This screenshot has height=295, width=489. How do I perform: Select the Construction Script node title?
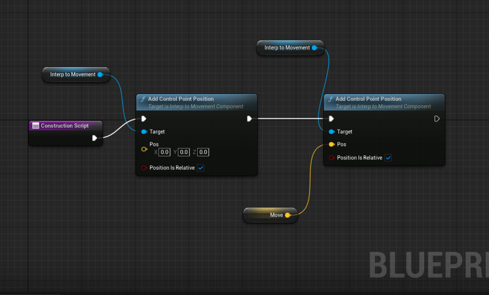tap(65, 126)
